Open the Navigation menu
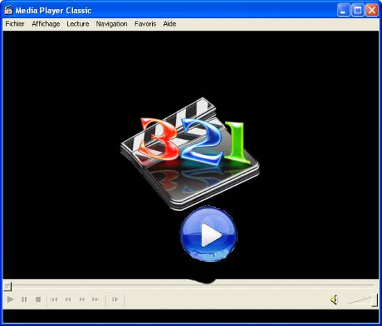 click(x=112, y=24)
